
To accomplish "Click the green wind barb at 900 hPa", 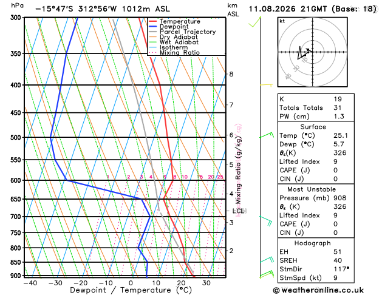I will (x=267, y=274).
